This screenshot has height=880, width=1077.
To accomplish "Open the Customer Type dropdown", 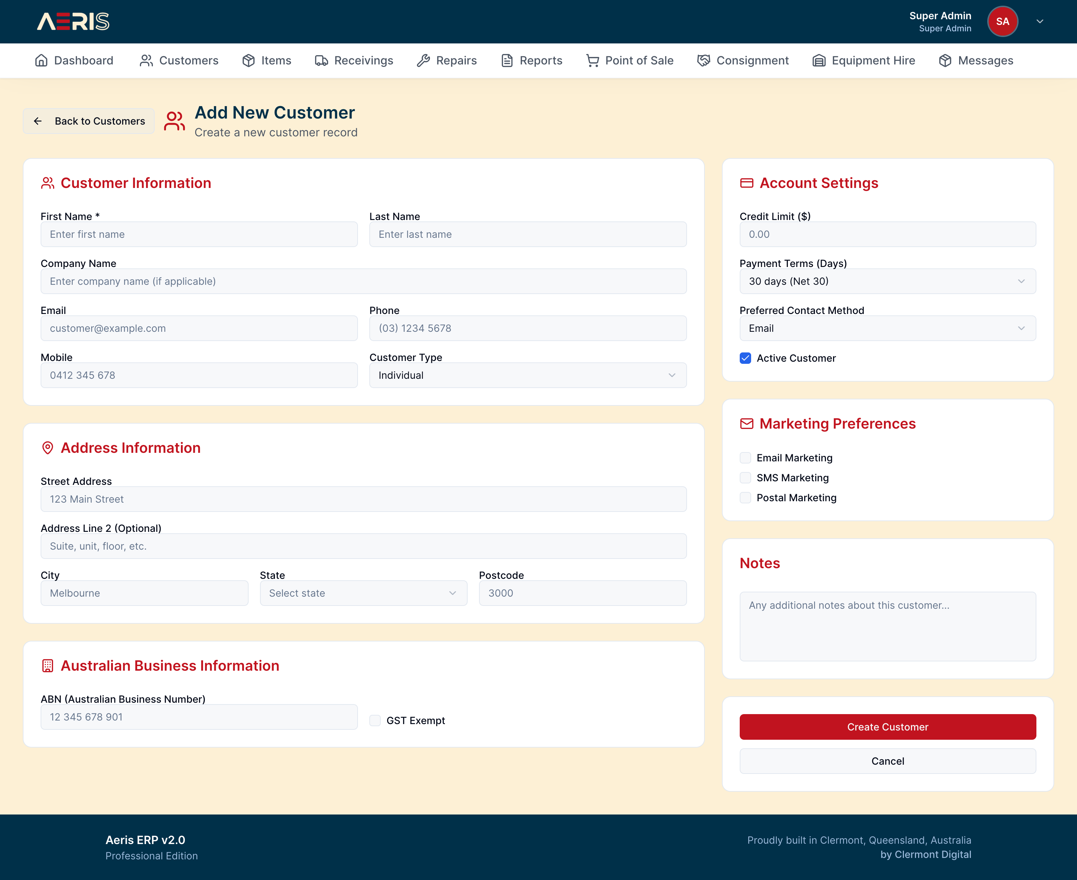I will click(x=527, y=375).
